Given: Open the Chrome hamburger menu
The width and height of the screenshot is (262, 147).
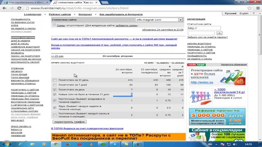Looking at the screenshot, I should [258, 8].
